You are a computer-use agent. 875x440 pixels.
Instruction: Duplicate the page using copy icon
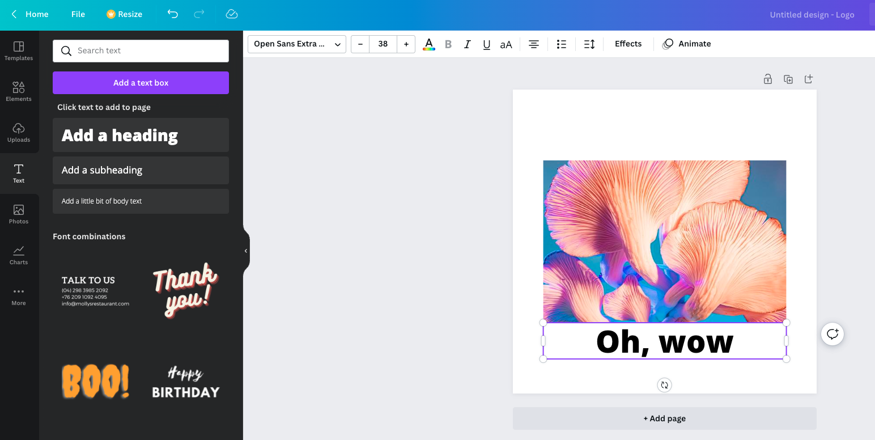(788, 79)
